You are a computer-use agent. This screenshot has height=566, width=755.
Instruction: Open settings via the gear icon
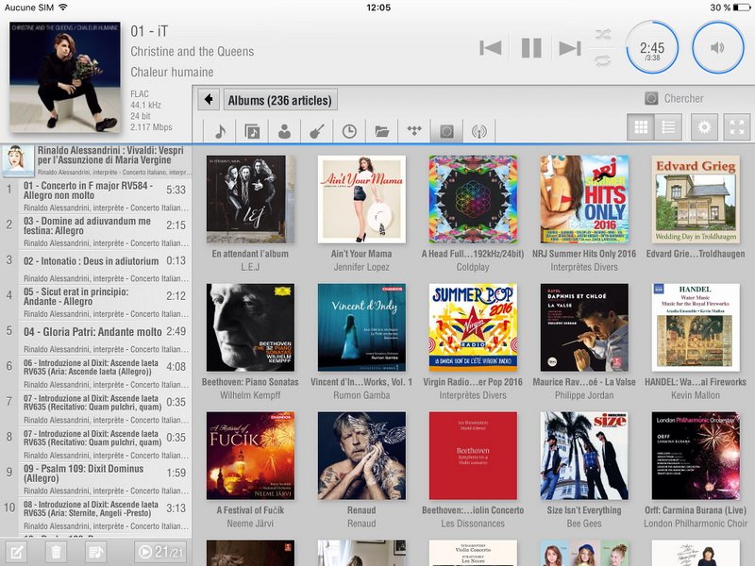click(x=703, y=127)
